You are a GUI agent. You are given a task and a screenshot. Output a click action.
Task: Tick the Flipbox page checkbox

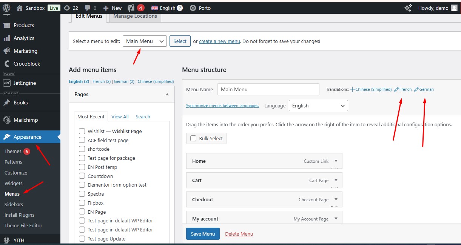(82, 203)
